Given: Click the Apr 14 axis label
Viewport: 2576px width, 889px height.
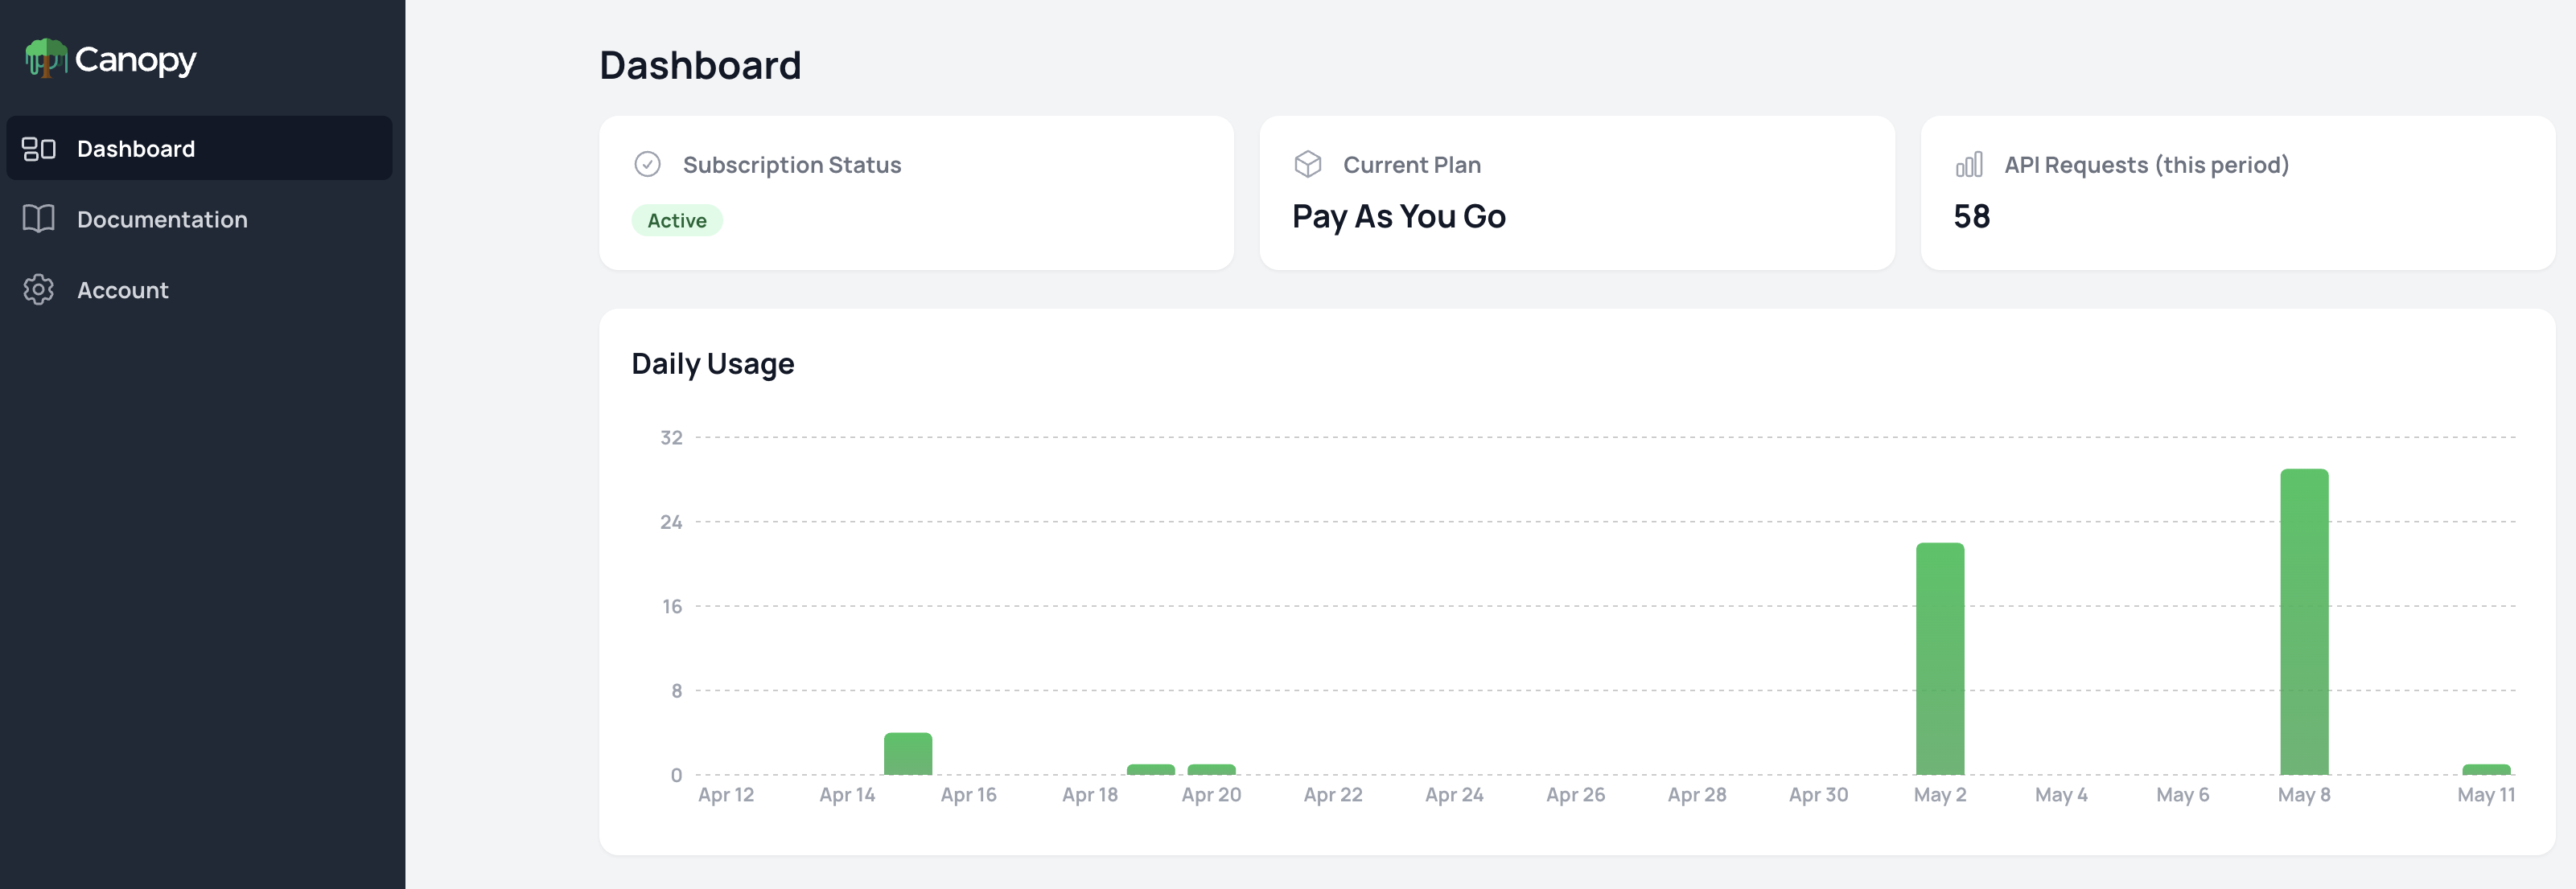Looking at the screenshot, I should point(847,795).
